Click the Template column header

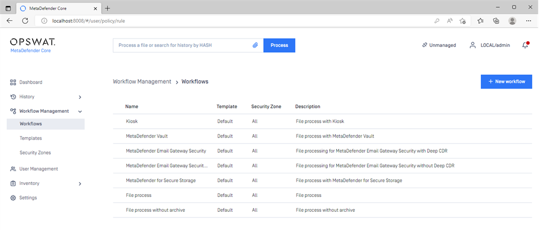point(227,106)
